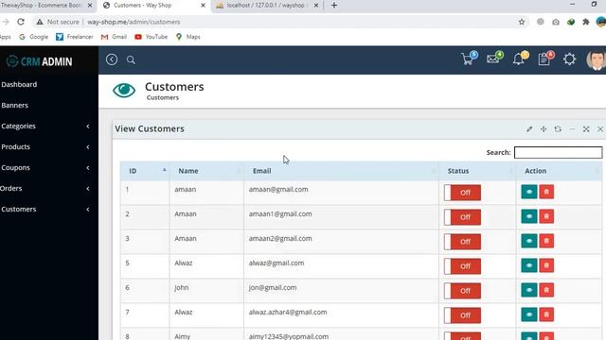The height and width of the screenshot is (340, 606).
Task: Expand View Customers panel to fullscreen
Action: (586, 129)
